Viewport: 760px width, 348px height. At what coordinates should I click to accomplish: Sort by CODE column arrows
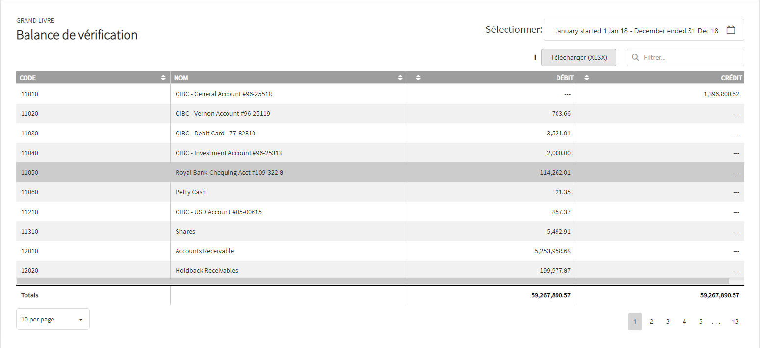click(x=163, y=78)
